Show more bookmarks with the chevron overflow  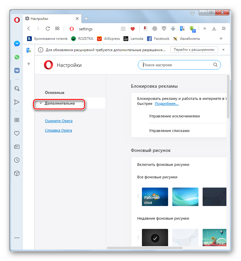click(221, 39)
